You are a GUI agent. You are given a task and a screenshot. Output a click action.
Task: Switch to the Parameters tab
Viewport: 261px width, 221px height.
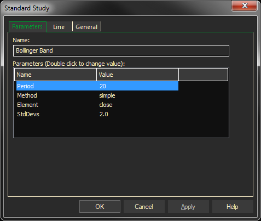(27, 27)
